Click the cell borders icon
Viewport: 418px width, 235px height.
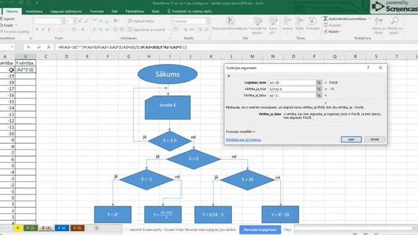61,29
